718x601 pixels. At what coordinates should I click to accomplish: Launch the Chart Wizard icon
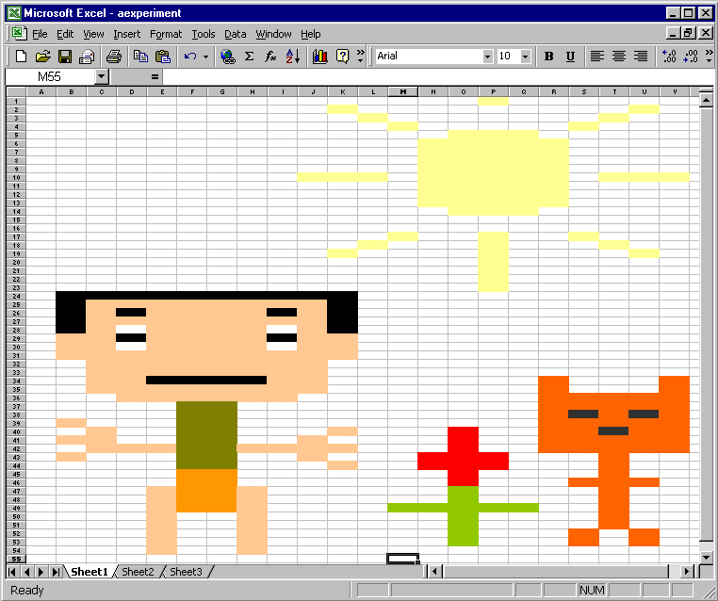pyautogui.click(x=320, y=57)
